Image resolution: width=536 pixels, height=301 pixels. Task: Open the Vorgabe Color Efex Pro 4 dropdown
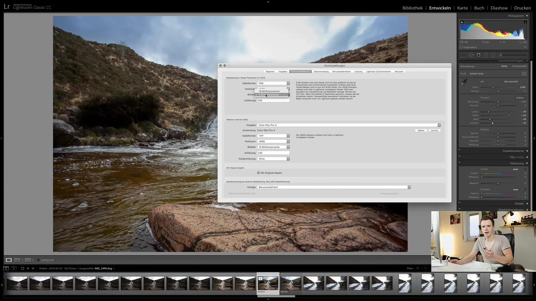(x=349, y=125)
